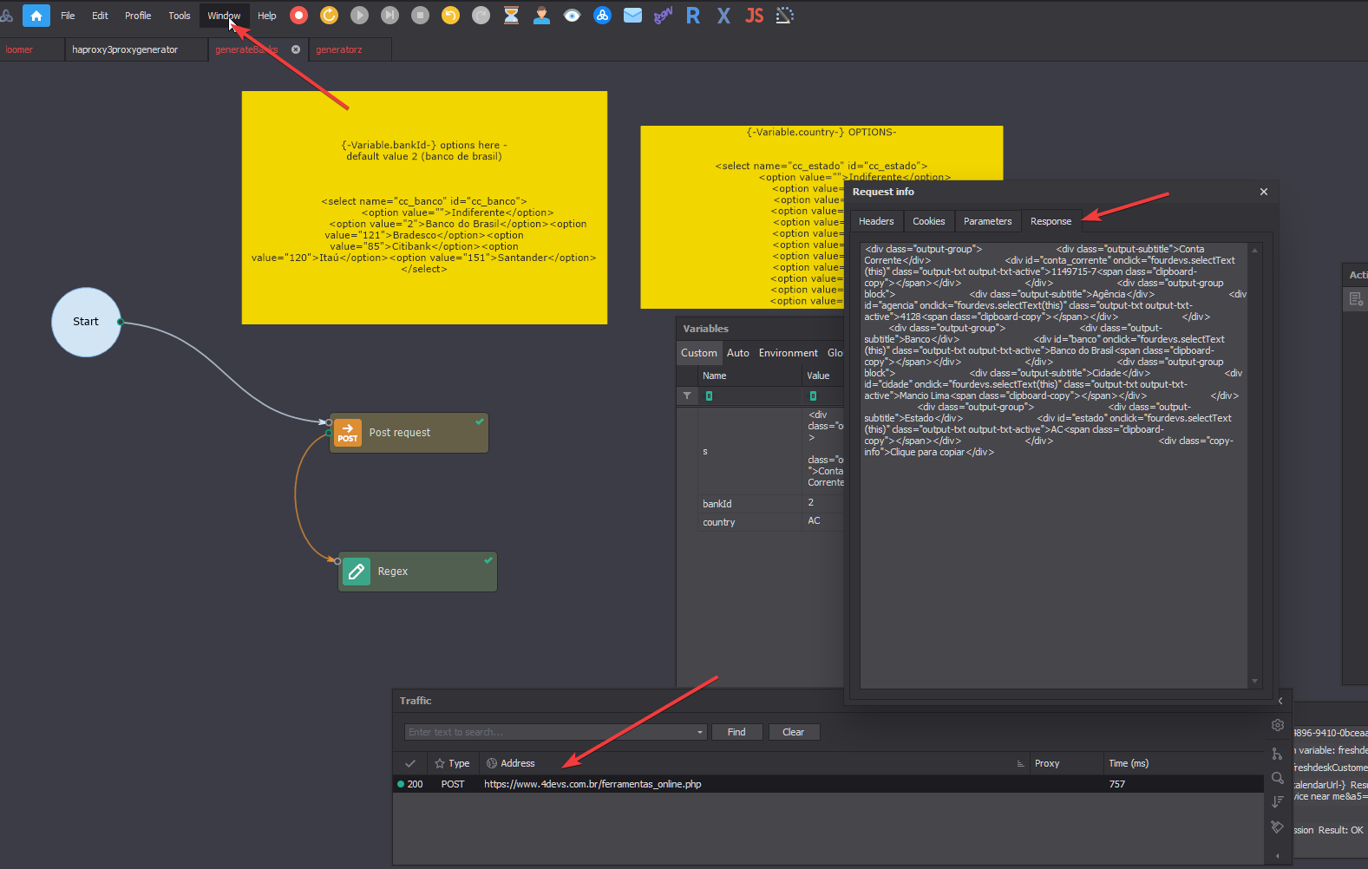Click the eye icon in top toolbar
Image resolution: width=1368 pixels, height=869 pixels.
pyautogui.click(x=572, y=16)
